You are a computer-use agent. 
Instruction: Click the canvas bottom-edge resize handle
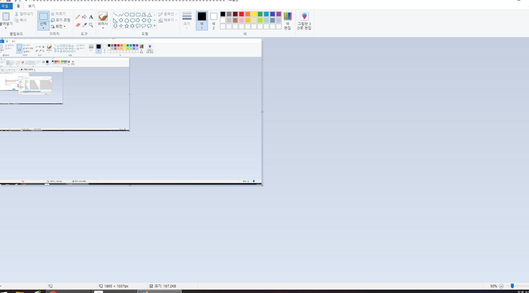pyautogui.click(x=130, y=185)
